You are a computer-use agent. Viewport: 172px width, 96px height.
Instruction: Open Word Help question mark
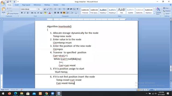click(x=171, y=5)
